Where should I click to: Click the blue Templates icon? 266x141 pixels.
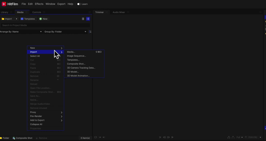click(x=22, y=19)
